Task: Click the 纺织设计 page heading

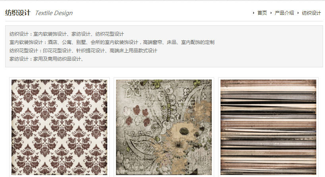Action: [18, 13]
